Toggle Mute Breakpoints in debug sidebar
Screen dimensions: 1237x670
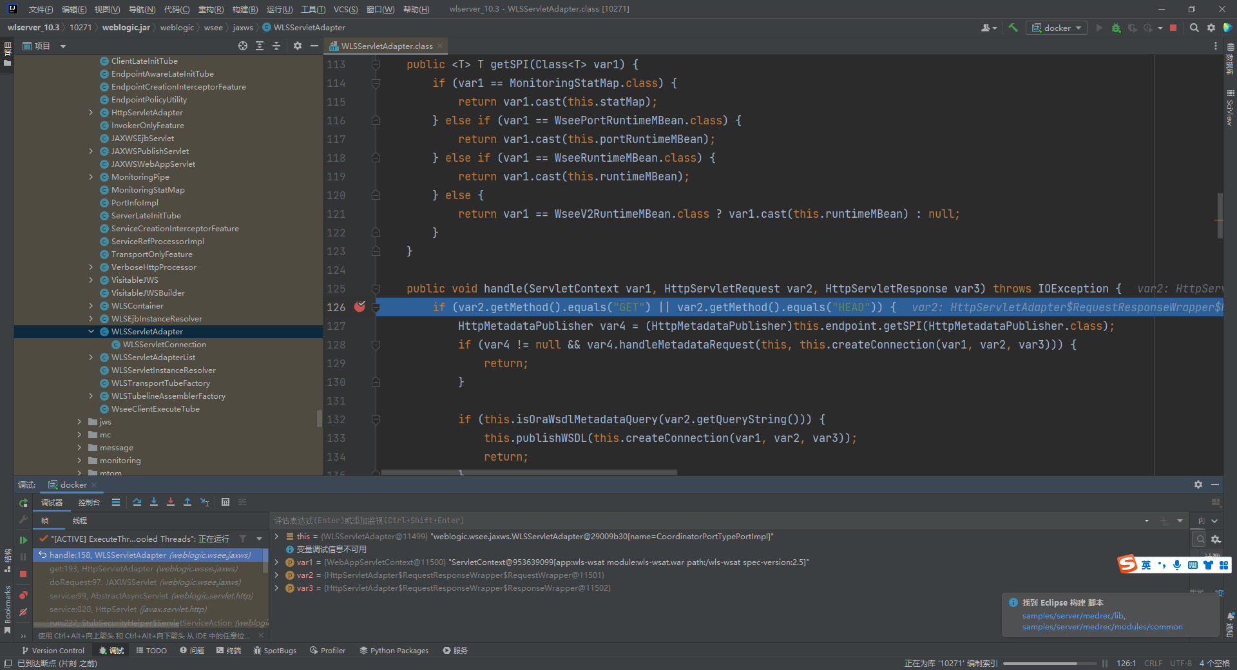pyautogui.click(x=23, y=612)
